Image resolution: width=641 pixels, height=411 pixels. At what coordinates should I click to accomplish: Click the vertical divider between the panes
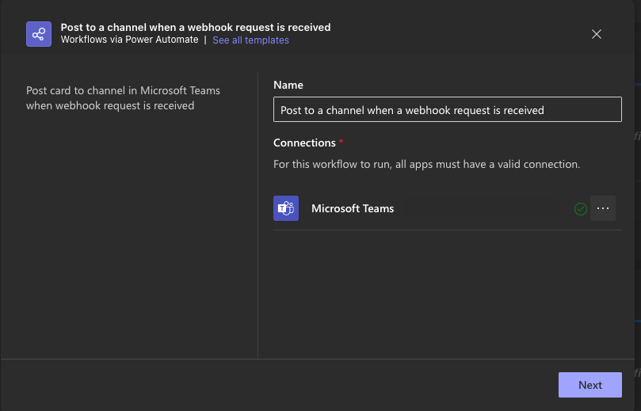[x=258, y=215]
